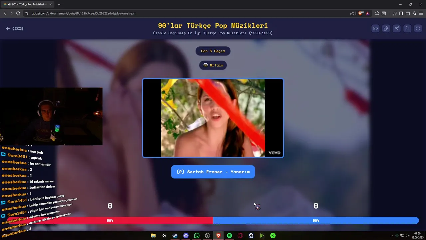Open Steam from the taskbar

point(175,236)
